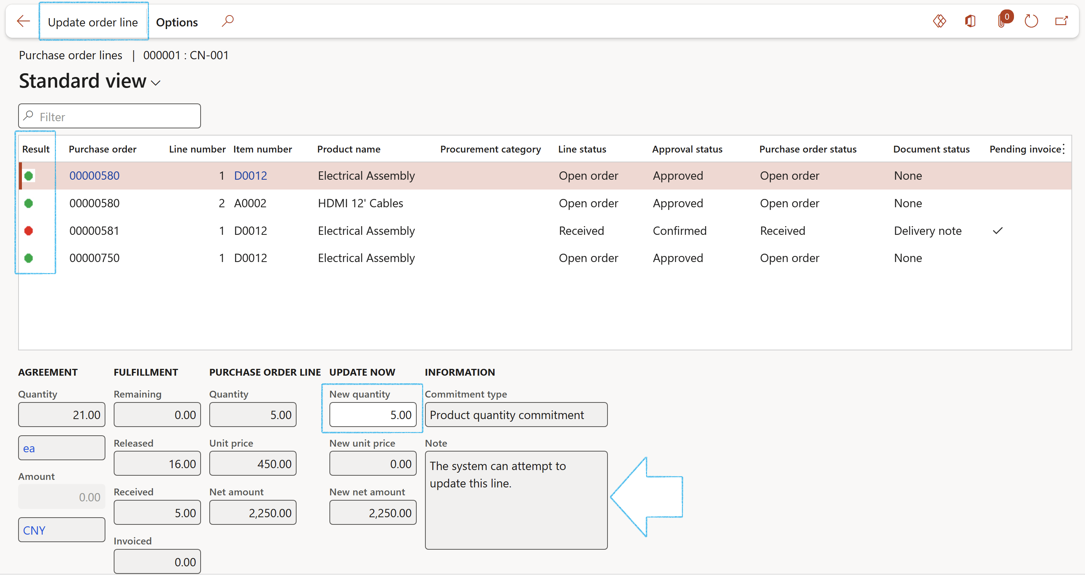This screenshot has height=575, width=1085.
Task: Expand the Standard view dropdown chevron
Action: click(x=156, y=83)
